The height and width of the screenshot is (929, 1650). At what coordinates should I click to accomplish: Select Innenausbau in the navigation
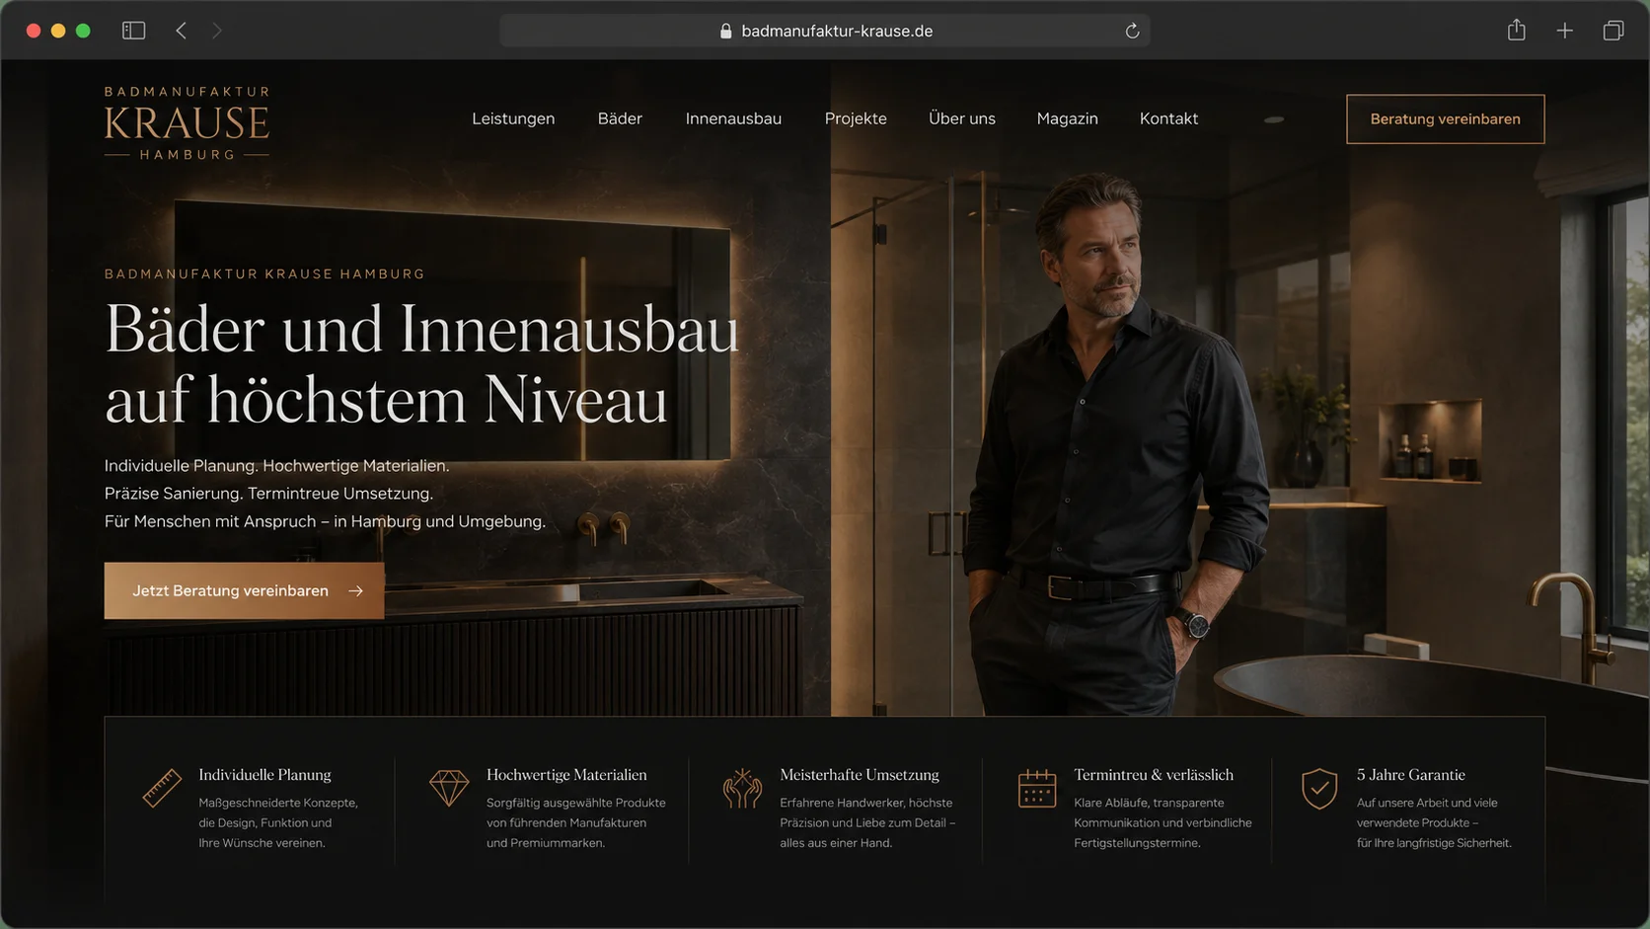[x=733, y=118]
